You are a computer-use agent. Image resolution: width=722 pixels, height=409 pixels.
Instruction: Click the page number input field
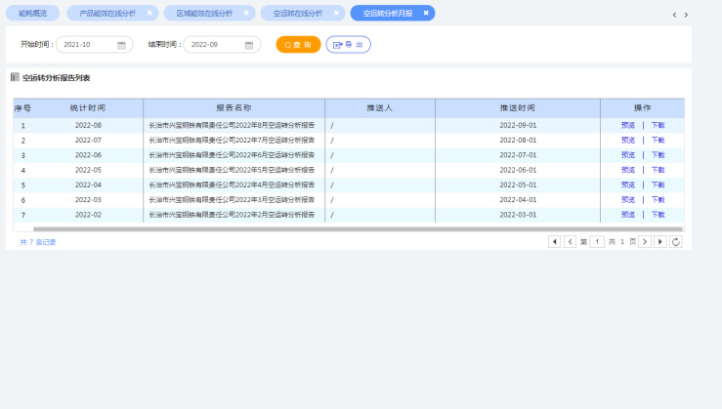tap(597, 241)
